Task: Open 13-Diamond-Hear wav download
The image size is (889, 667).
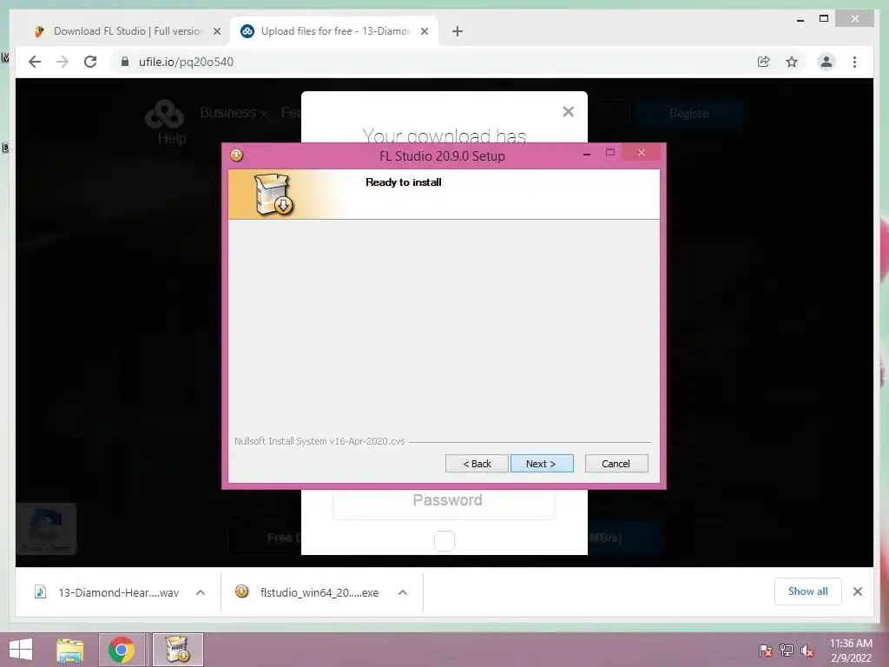Action: [x=118, y=592]
